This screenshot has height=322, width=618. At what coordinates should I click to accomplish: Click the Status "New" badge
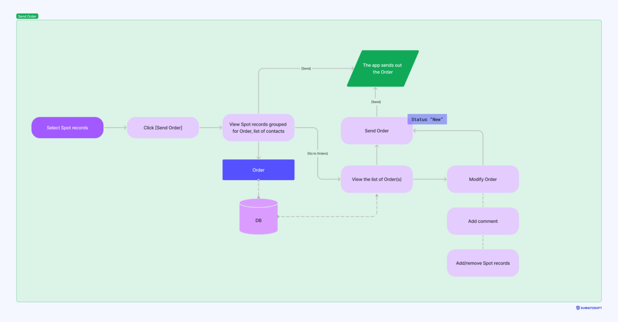click(427, 119)
